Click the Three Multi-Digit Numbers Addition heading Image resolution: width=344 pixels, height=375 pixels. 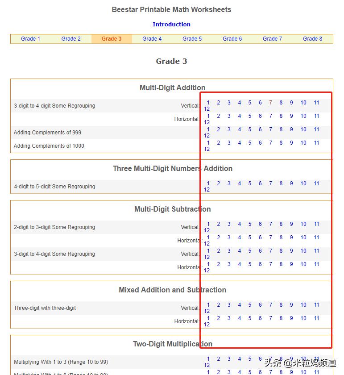click(x=173, y=169)
